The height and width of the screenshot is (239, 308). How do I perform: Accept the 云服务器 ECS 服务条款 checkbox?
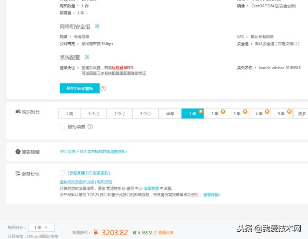(62, 173)
